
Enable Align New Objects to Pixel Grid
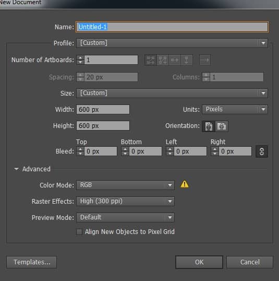79,232
